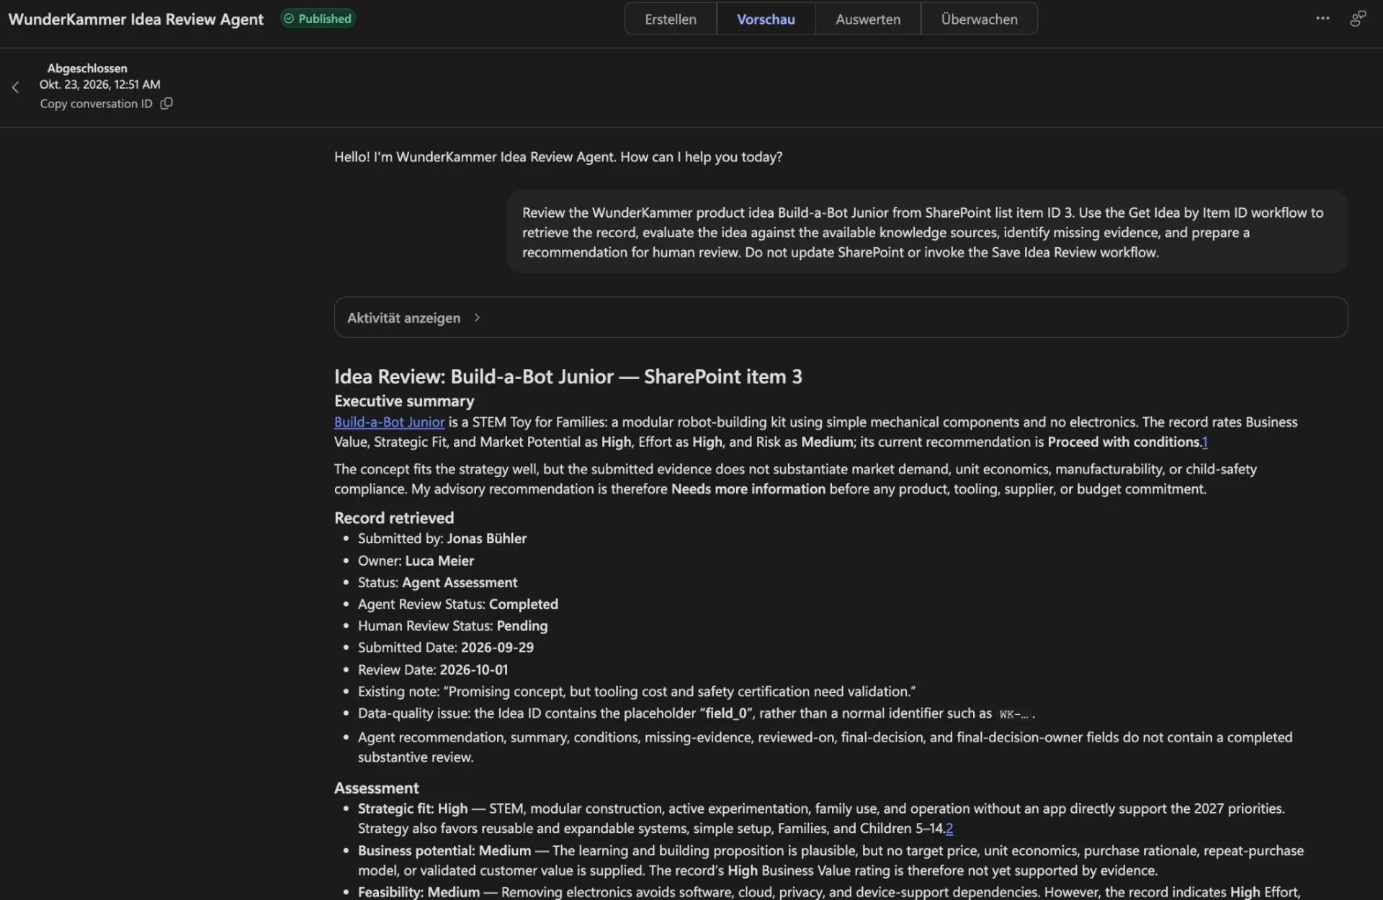Click the user prompt message bubble
The width and height of the screenshot is (1383, 900).
(x=927, y=232)
